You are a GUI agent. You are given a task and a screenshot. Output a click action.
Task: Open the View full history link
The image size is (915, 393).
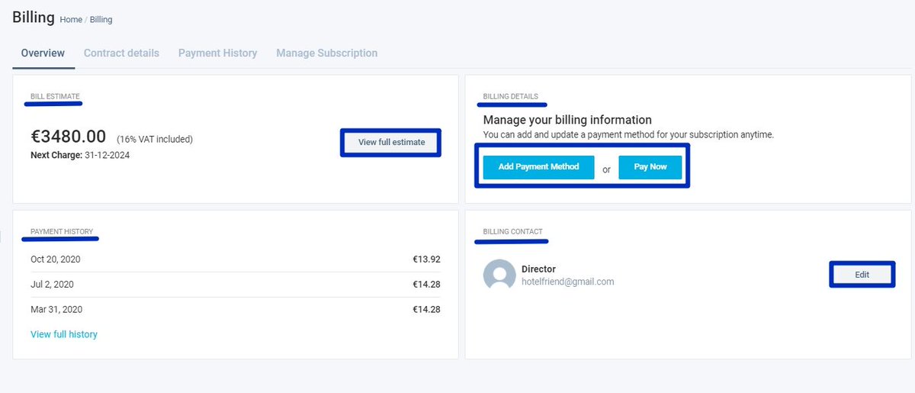point(64,334)
